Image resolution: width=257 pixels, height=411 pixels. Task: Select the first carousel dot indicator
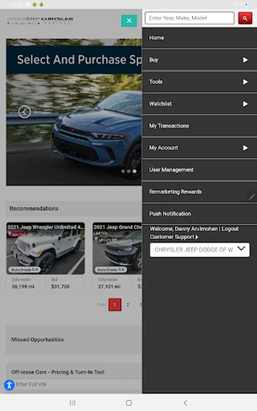(x=123, y=171)
